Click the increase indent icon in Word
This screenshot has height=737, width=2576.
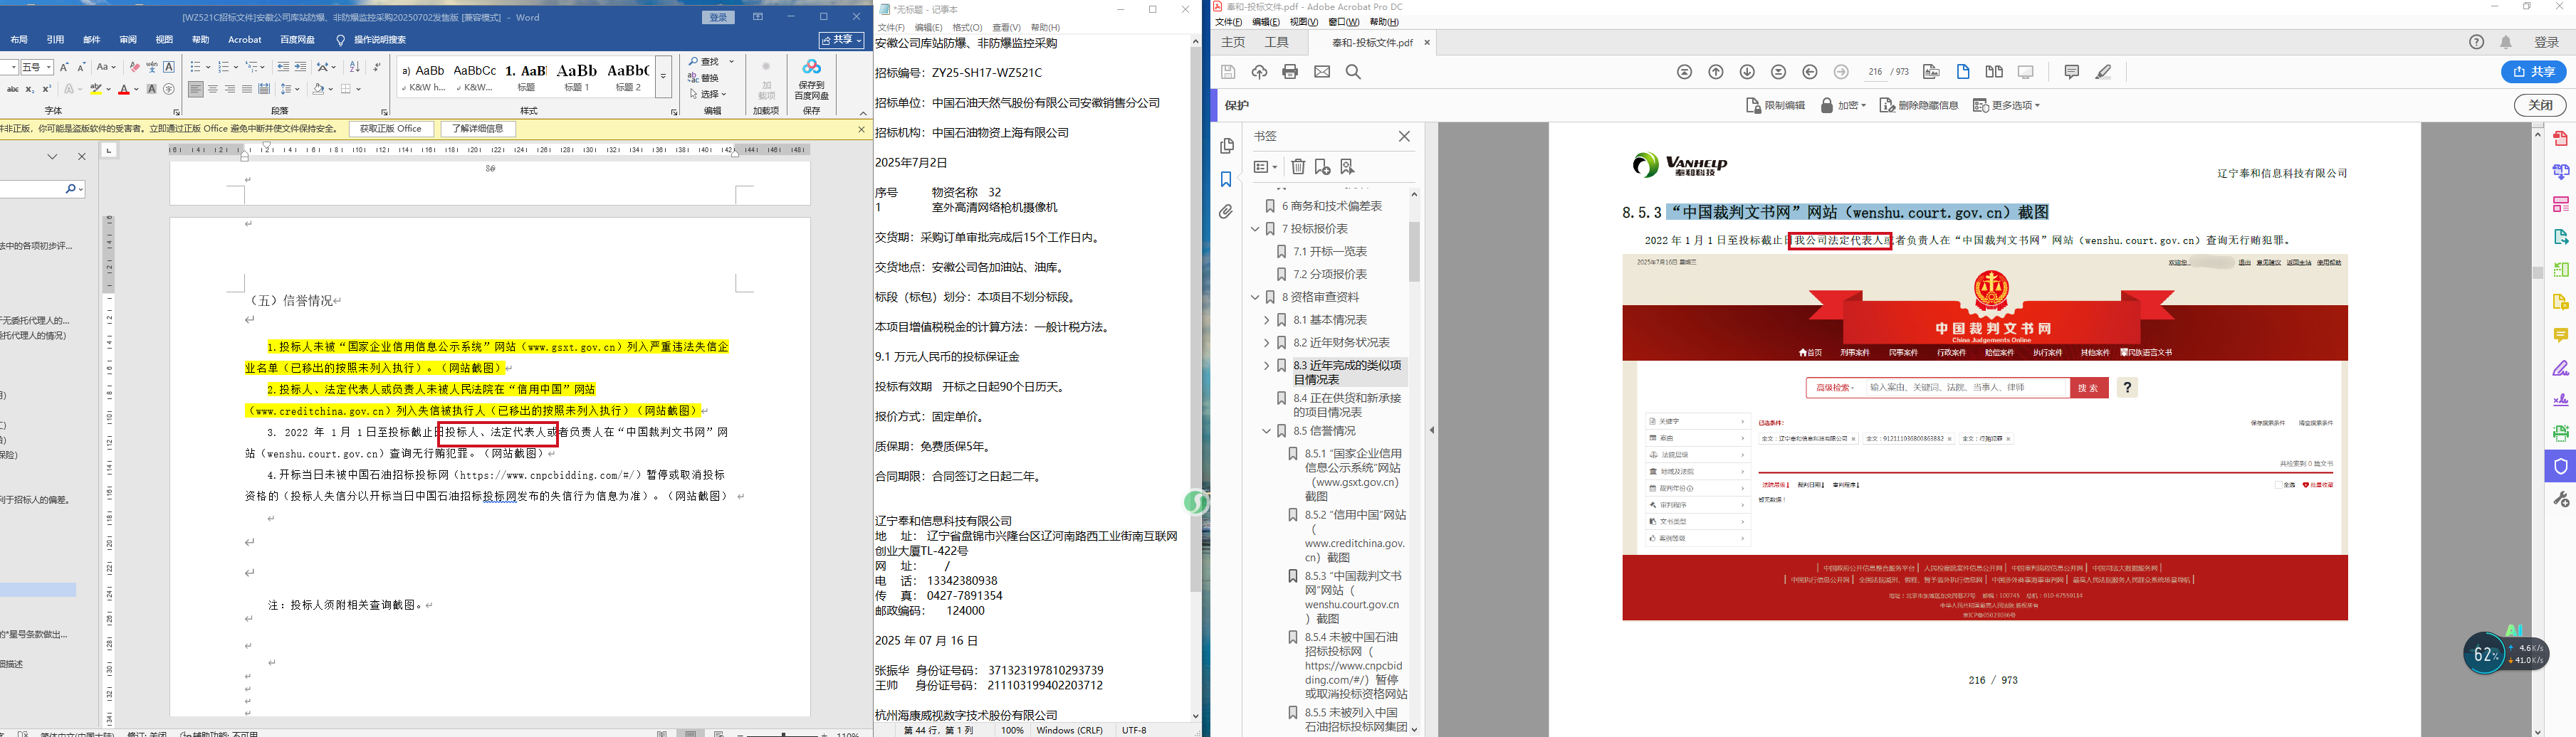coord(300,67)
